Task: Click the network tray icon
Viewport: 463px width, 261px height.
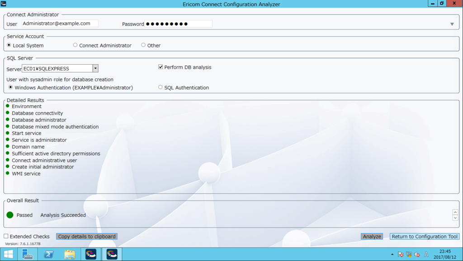Action: coord(409,254)
